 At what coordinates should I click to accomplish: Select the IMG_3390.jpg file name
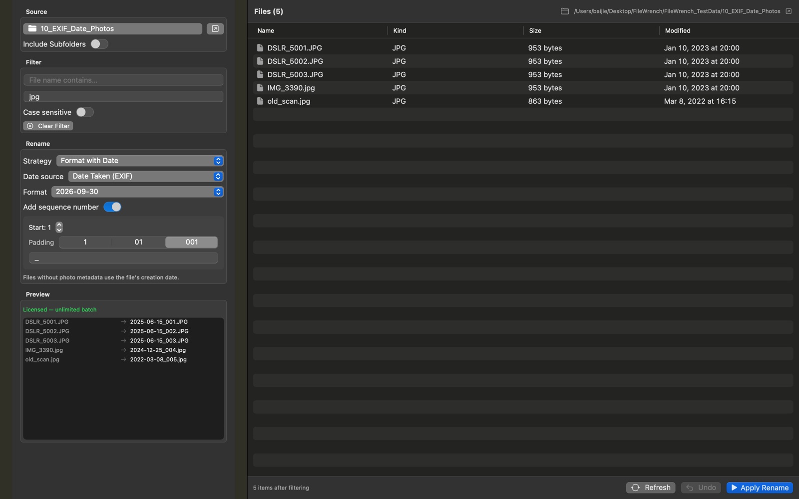[291, 88]
